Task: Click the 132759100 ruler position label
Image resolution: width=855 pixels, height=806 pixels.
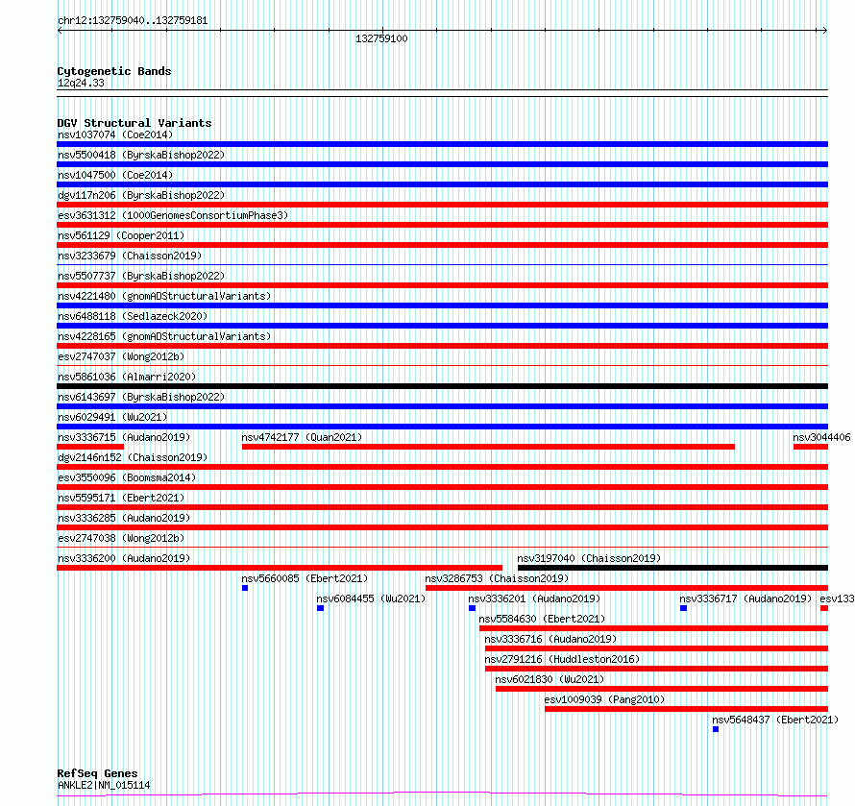Action: pyautogui.click(x=381, y=38)
